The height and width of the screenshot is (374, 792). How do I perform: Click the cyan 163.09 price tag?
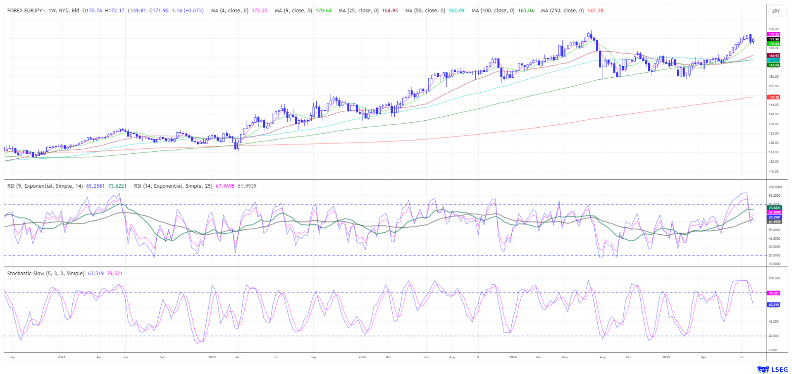773,60
